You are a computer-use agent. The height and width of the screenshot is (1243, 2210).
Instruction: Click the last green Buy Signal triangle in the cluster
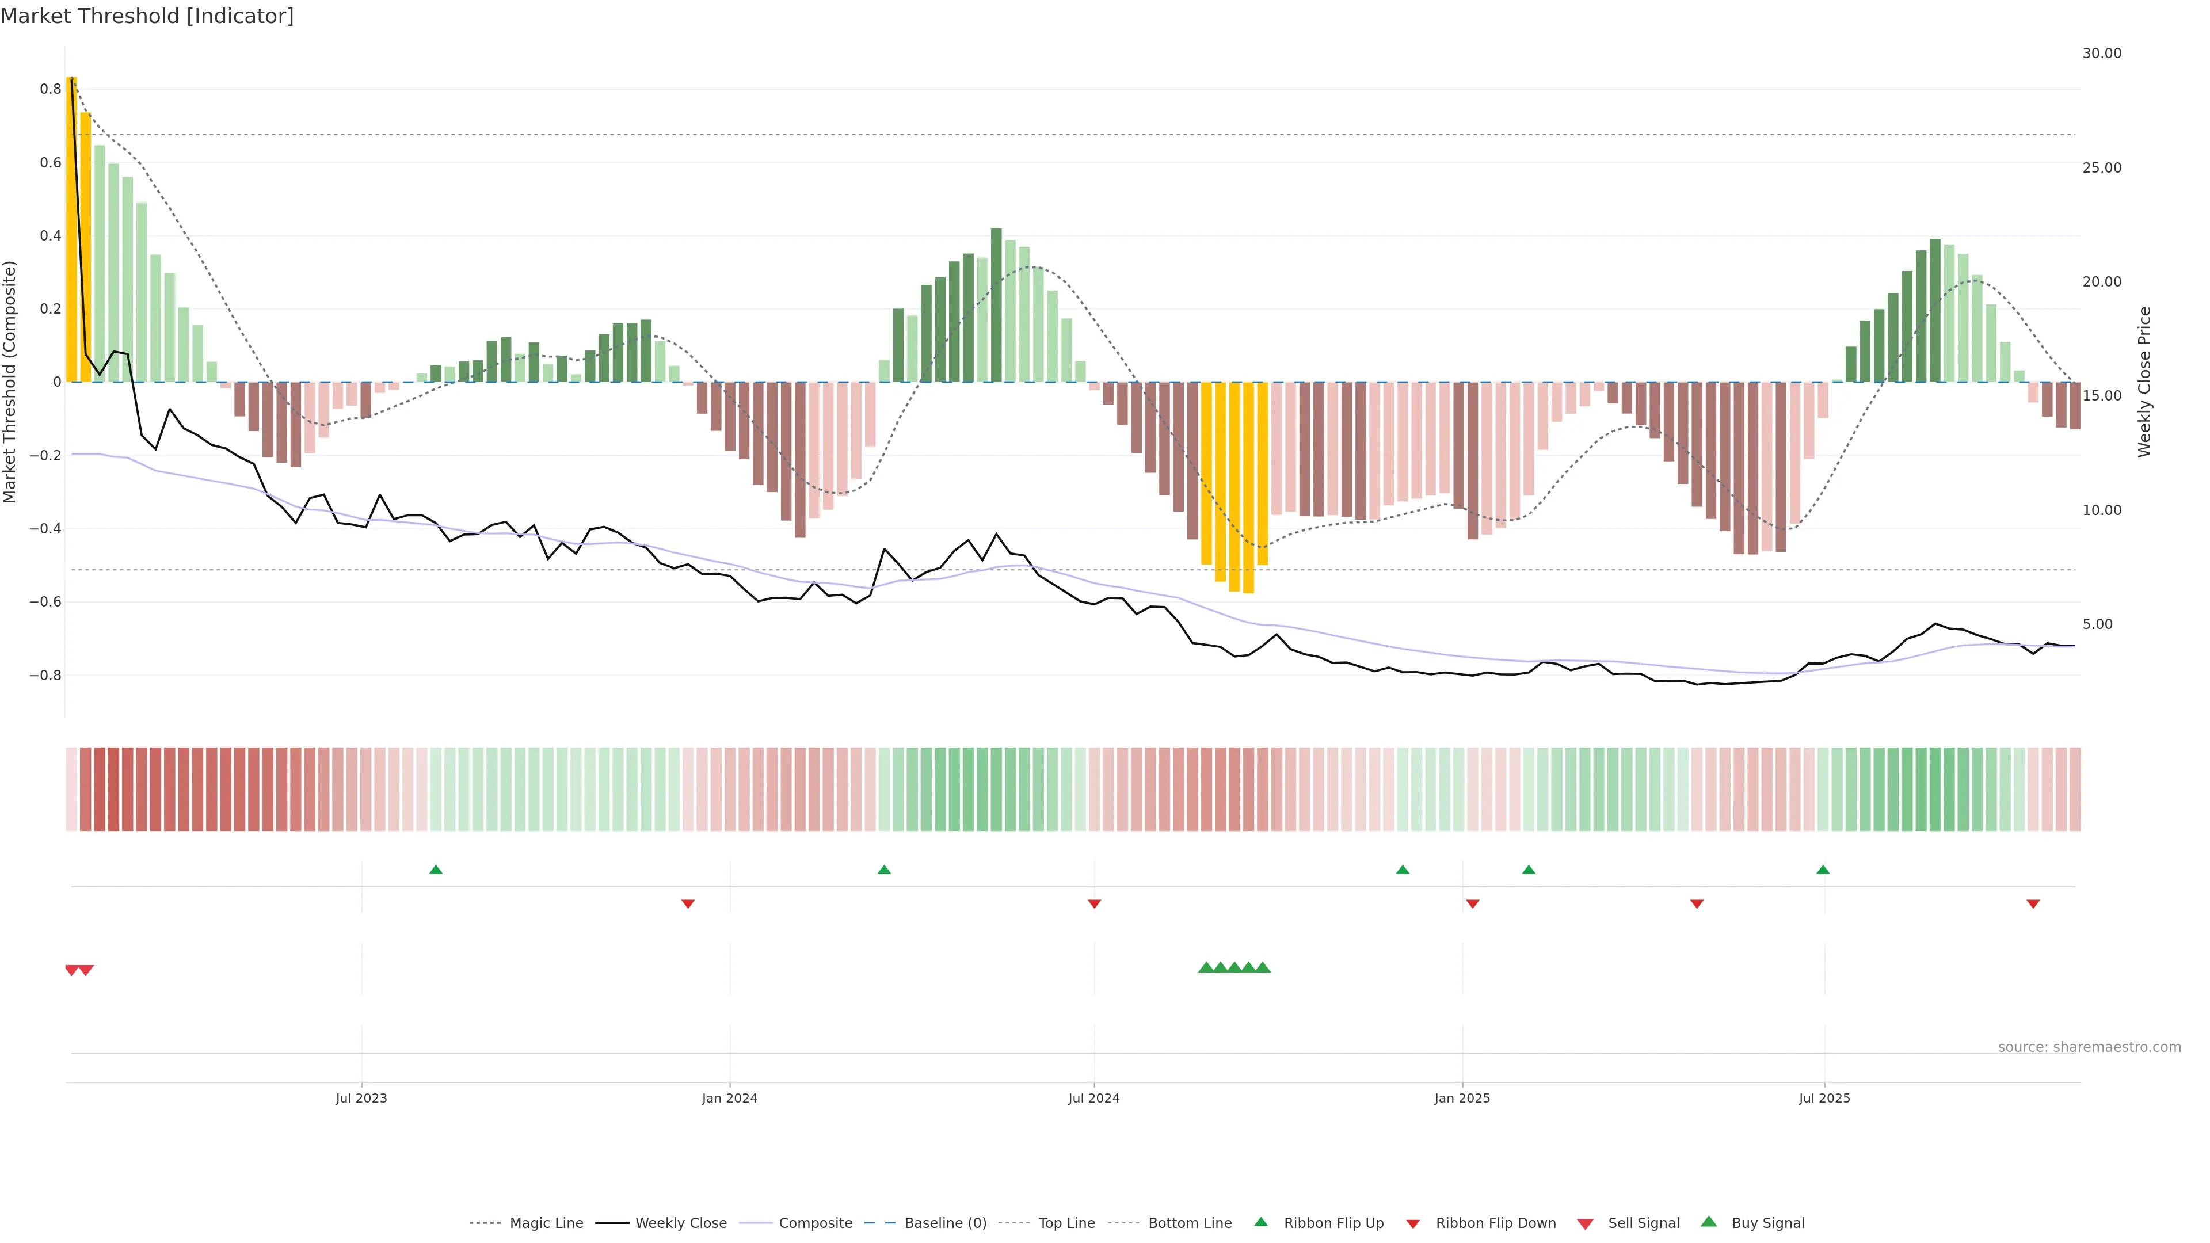tap(1263, 967)
